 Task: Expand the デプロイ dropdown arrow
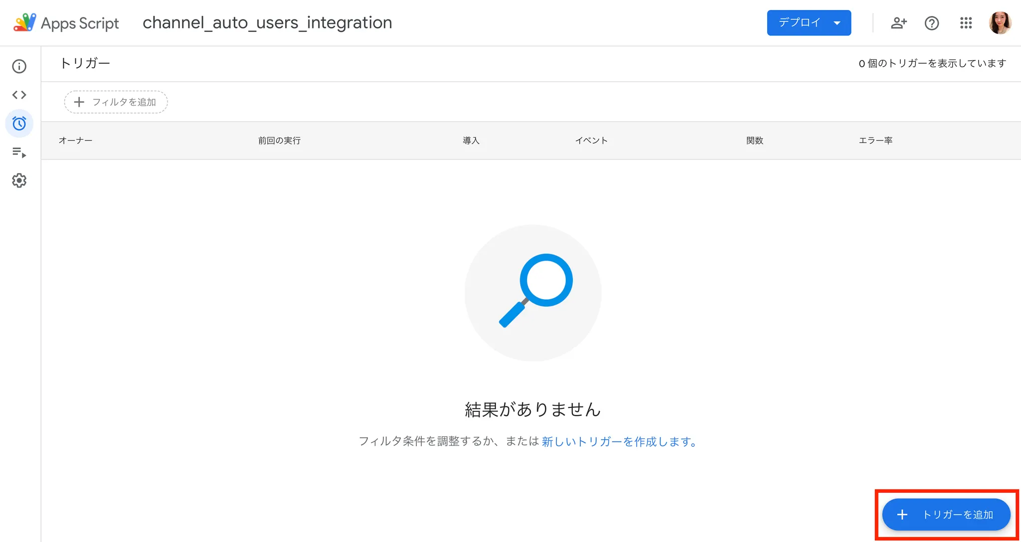(x=837, y=23)
